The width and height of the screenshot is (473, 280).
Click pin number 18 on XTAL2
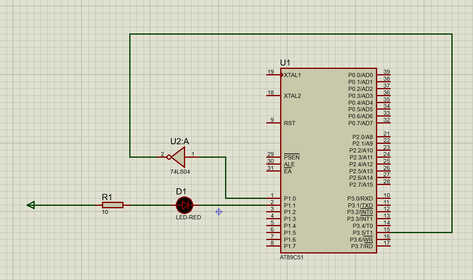tap(271, 93)
